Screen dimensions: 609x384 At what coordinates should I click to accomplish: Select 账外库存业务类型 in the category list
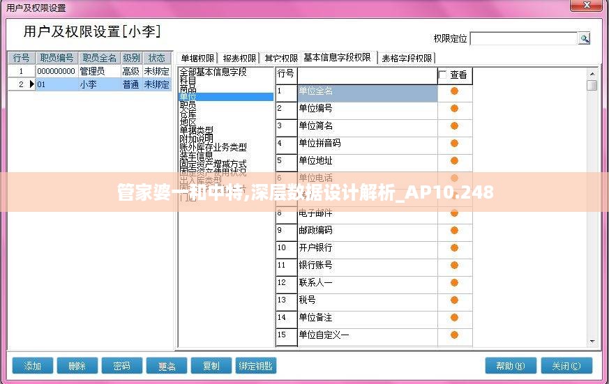213,147
